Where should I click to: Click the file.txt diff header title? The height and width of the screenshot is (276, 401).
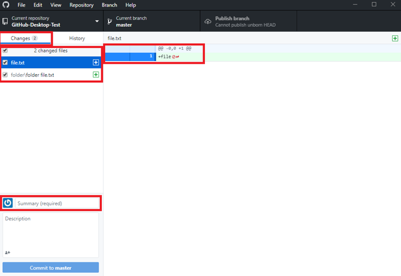[114, 38]
